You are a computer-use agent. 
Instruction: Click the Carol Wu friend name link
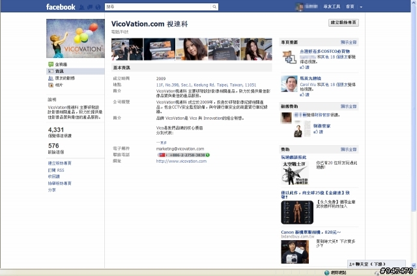point(308,85)
